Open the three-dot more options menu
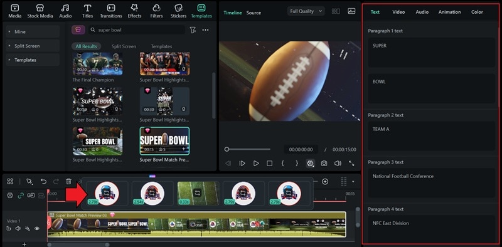 pos(206,29)
